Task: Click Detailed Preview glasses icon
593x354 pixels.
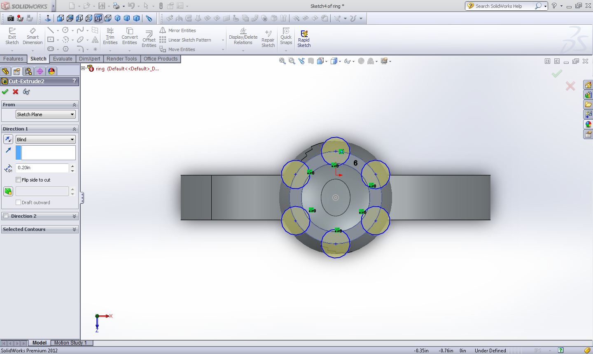Action: 26,92
